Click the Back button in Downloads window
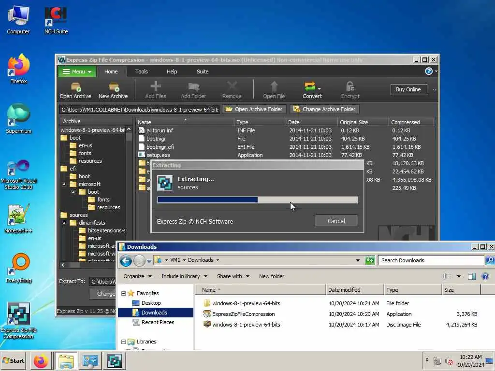 (126, 260)
